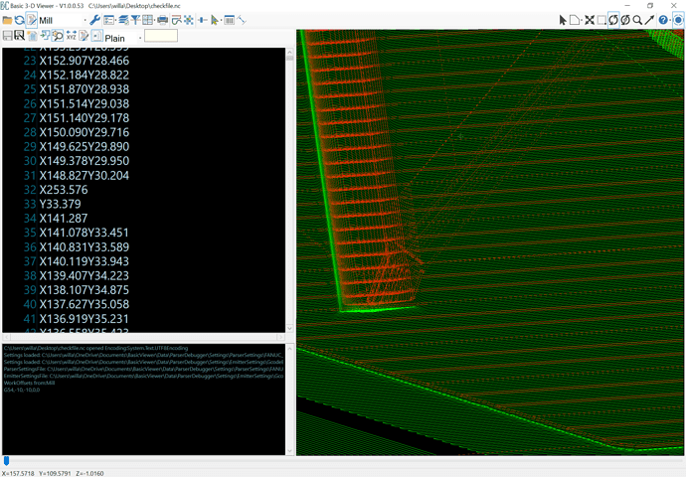The width and height of the screenshot is (686, 477).
Task: Select the yellow cursor pick icon
Action: tap(215, 20)
